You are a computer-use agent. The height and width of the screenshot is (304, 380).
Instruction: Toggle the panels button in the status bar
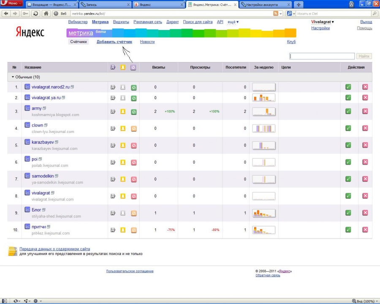point(4,301)
